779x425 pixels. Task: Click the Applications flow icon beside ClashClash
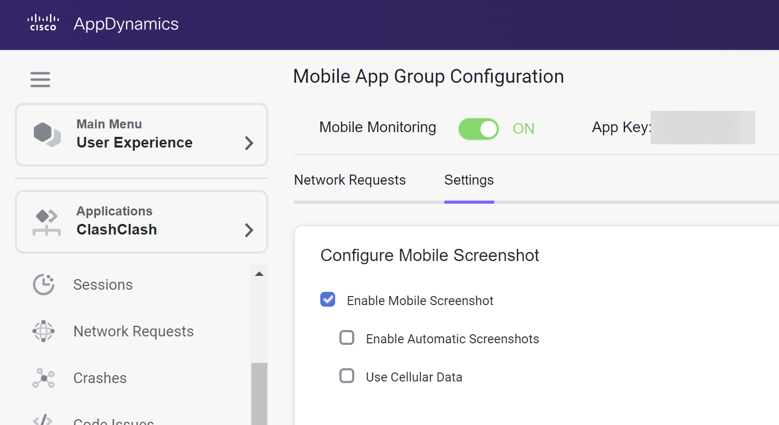point(47,222)
